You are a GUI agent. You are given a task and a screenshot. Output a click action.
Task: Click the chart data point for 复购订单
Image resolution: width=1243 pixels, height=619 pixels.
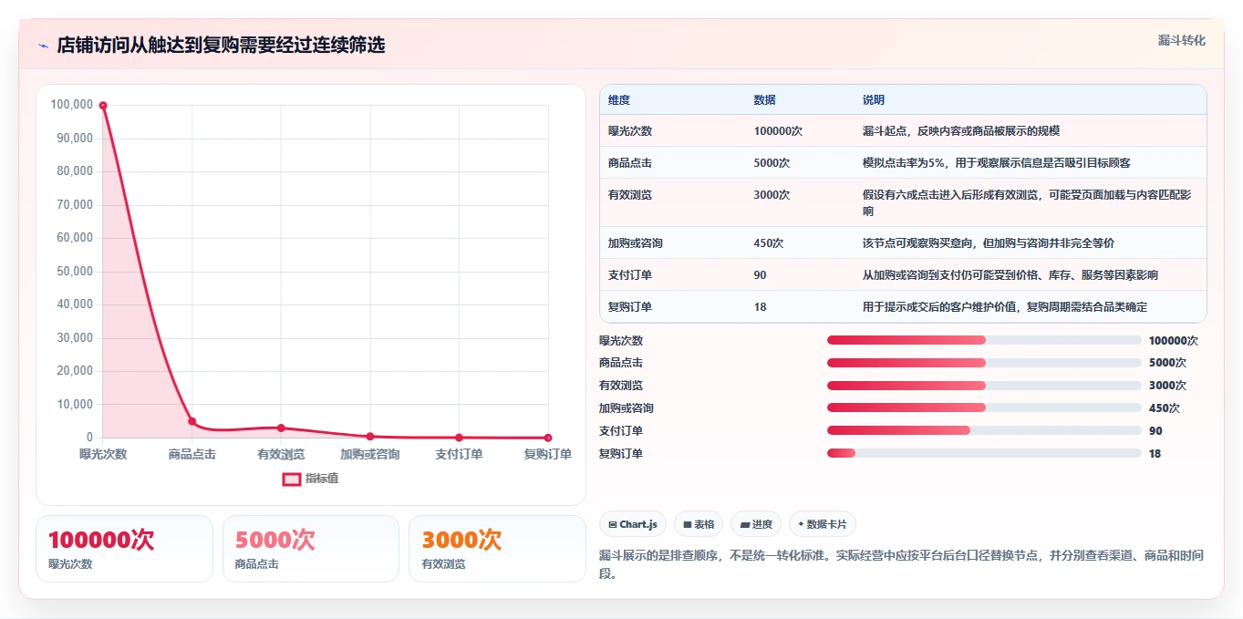(x=548, y=438)
